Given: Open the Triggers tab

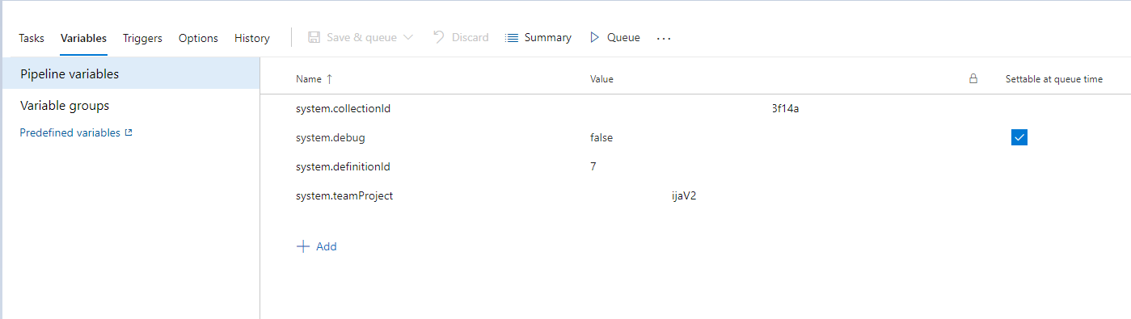Looking at the screenshot, I should [142, 38].
